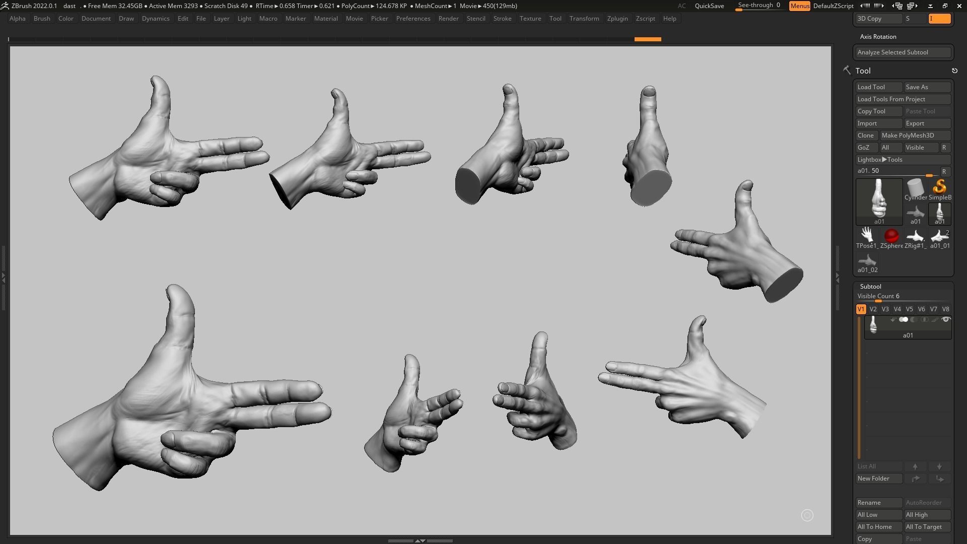Click the subtool select arrow icon on a01
Viewport: 967px width, 544px height.
coord(893,320)
